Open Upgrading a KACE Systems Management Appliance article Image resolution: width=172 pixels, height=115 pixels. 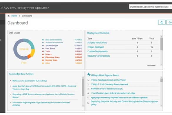44,96
